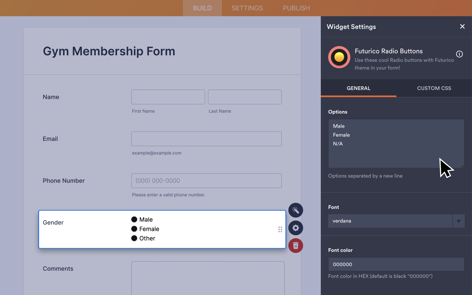Delete the Gender field using trash icon
This screenshot has width=472, height=295.
(x=295, y=245)
